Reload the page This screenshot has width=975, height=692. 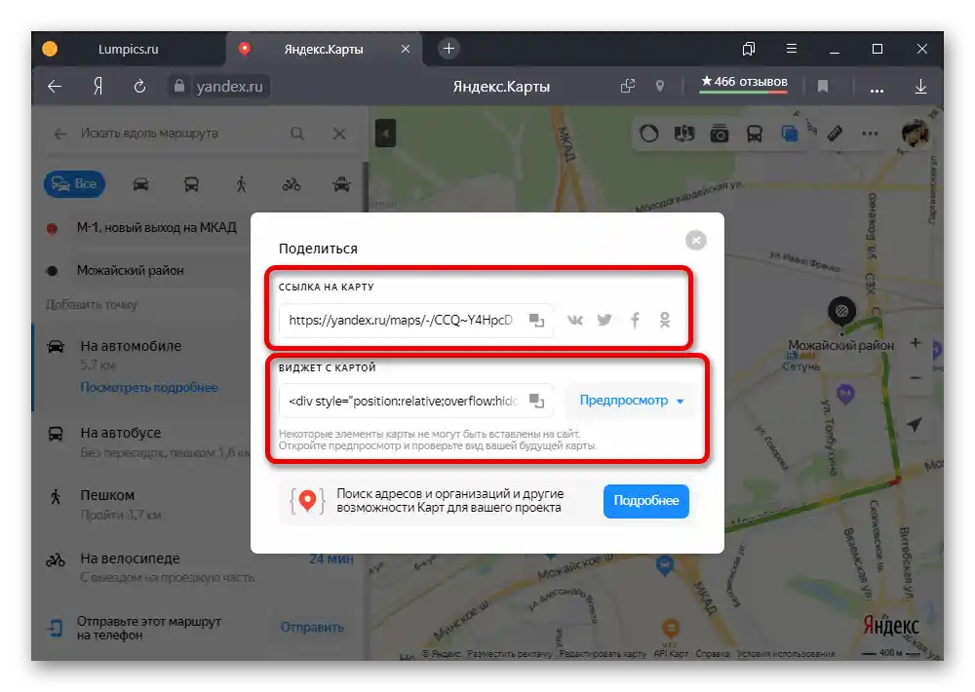[139, 87]
